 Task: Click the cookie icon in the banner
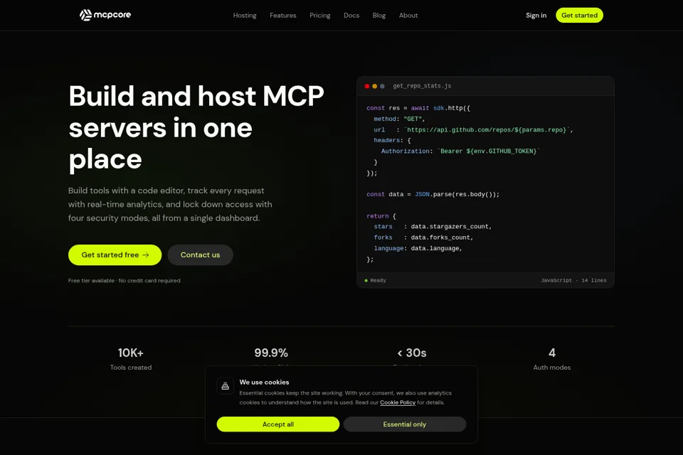226,386
